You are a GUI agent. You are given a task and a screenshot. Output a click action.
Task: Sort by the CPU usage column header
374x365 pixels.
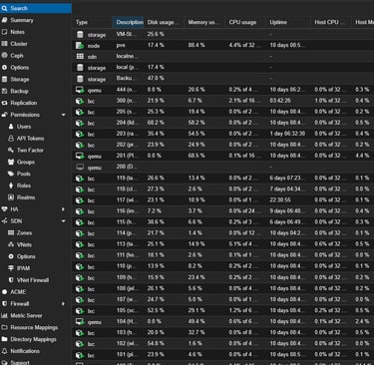(245, 22)
